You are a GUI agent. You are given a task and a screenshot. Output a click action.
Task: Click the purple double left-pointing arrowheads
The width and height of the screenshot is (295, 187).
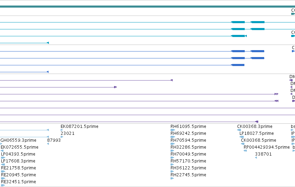(x=276, y=101)
